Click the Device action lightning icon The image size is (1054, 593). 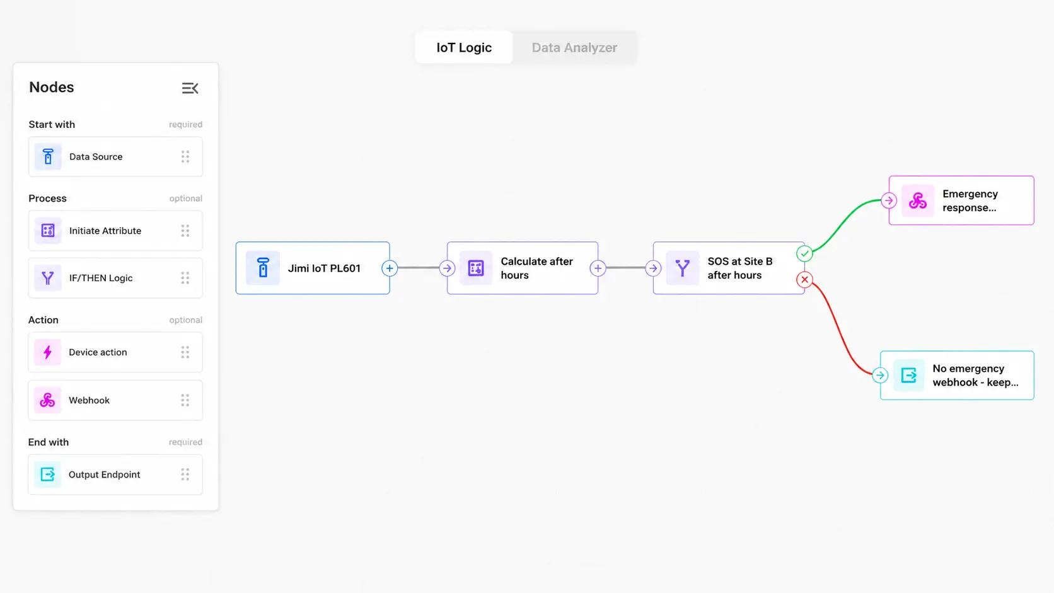tap(47, 352)
